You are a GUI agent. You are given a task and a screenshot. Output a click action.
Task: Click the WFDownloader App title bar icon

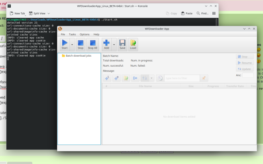click(x=60, y=29)
